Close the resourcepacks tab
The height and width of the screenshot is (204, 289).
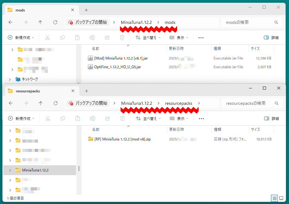click(73, 91)
